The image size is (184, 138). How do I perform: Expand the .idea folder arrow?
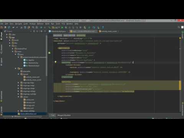[7, 34]
